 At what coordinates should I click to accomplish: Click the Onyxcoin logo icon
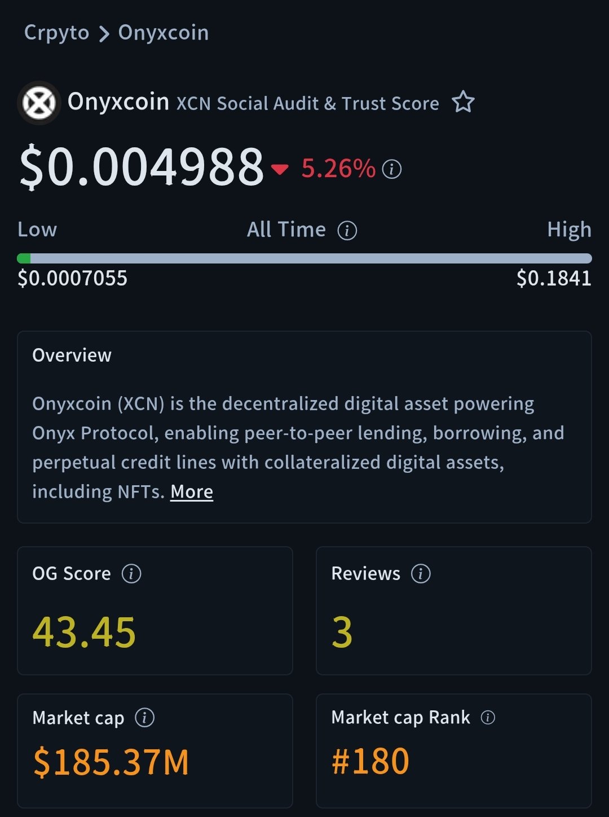click(38, 103)
